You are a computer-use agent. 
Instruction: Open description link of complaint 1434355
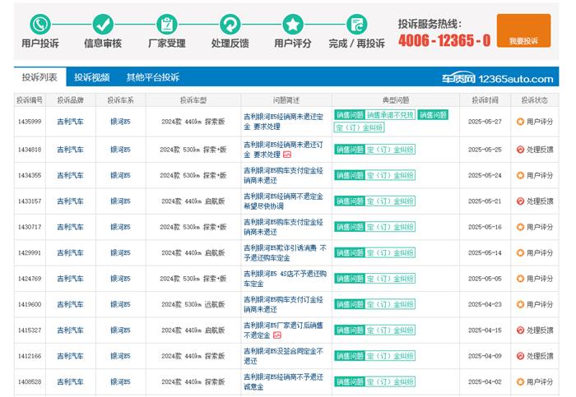pos(283,175)
